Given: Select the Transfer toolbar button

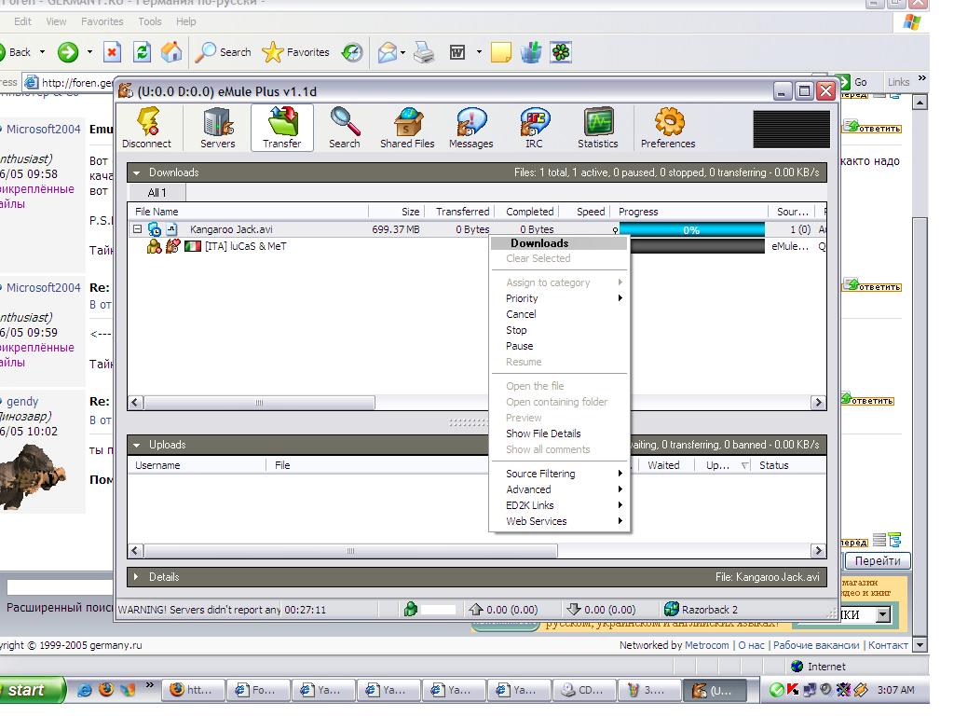Looking at the screenshot, I should (x=281, y=128).
